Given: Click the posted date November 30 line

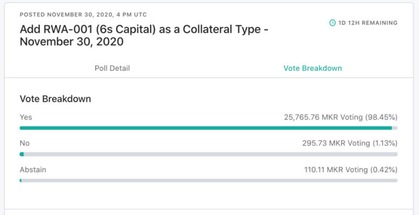Looking at the screenshot, I should [83, 15].
